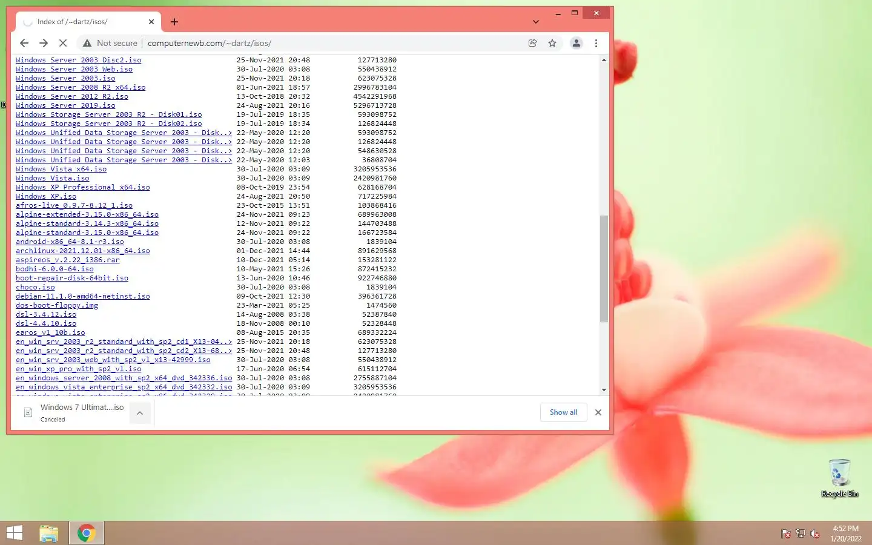Share this page via share icon
Viewport: 872px width, 545px height.
533,43
